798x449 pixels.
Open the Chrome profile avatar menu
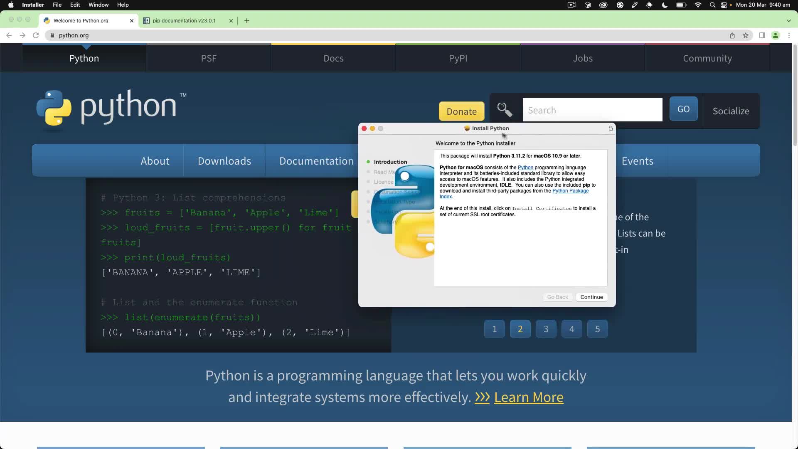776,35
